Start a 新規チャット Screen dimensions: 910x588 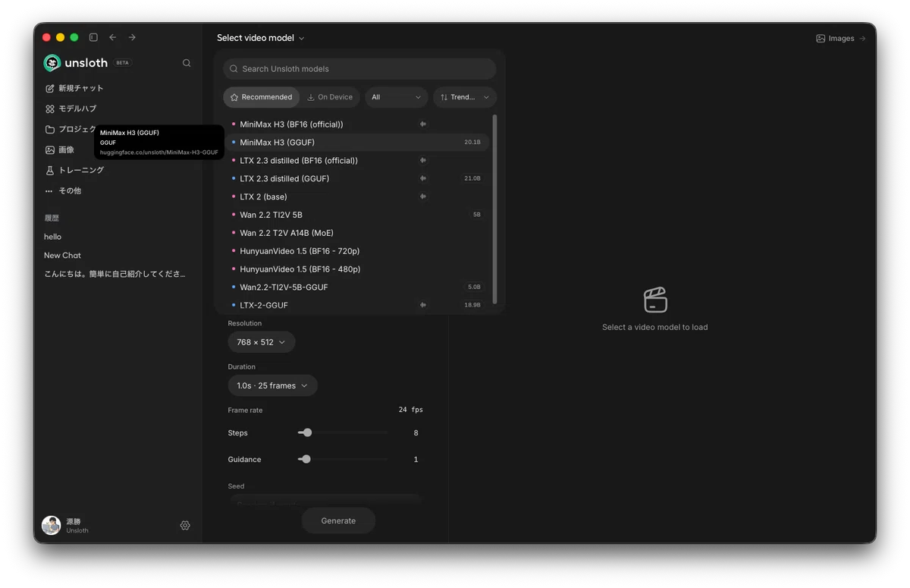click(x=118, y=88)
